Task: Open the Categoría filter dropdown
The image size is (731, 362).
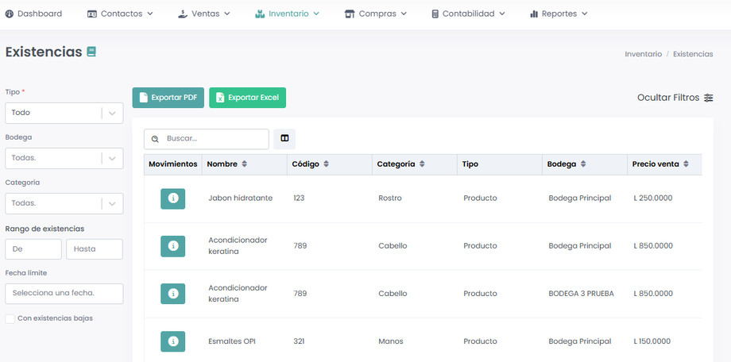Action: coord(114,203)
